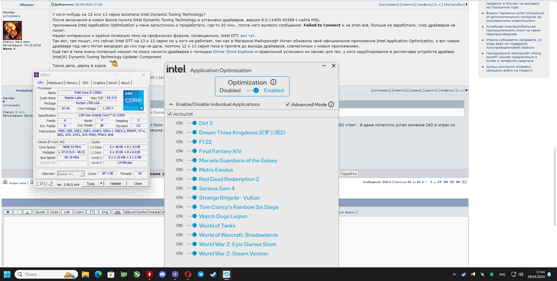Toggle the All On/Off checkbox
This screenshot has width=557, height=281.
point(170,114)
